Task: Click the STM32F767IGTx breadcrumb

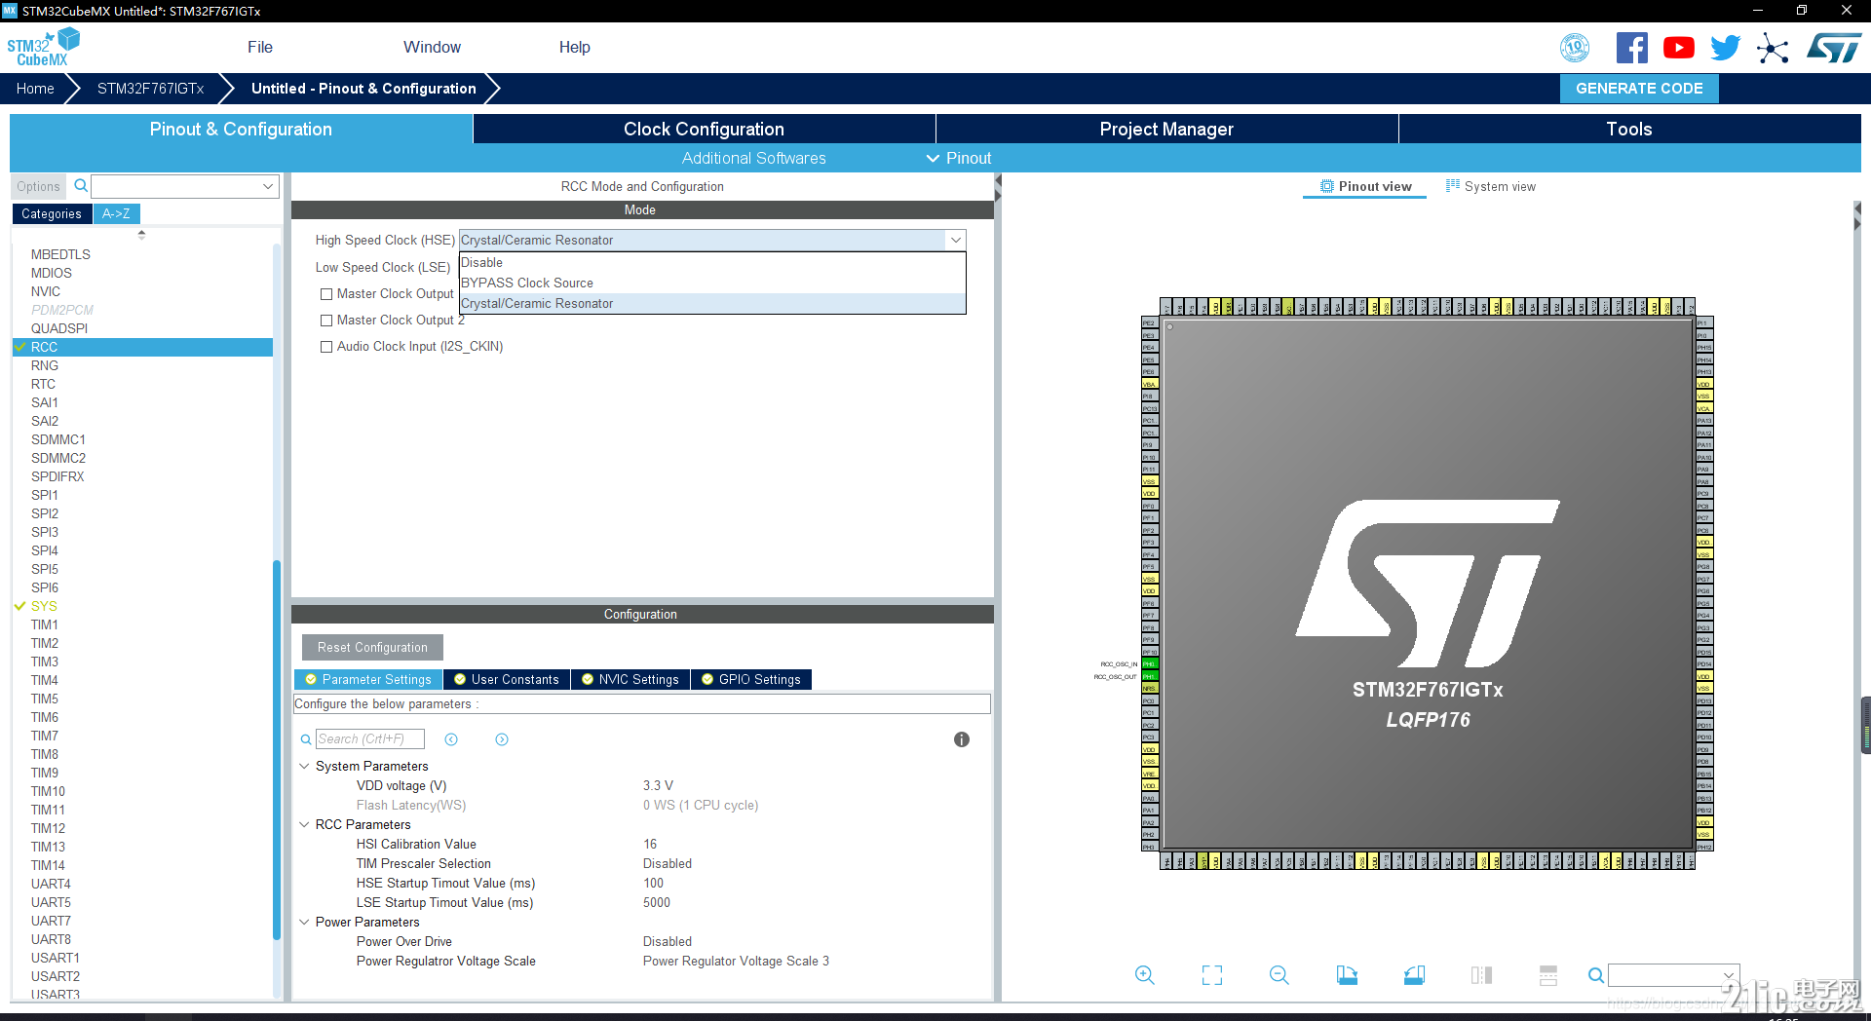Action: (x=151, y=89)
